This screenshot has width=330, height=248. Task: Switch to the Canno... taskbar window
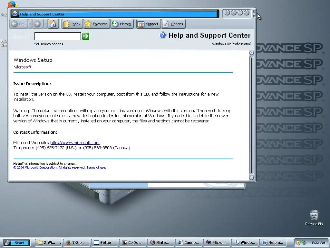point(188,243)
